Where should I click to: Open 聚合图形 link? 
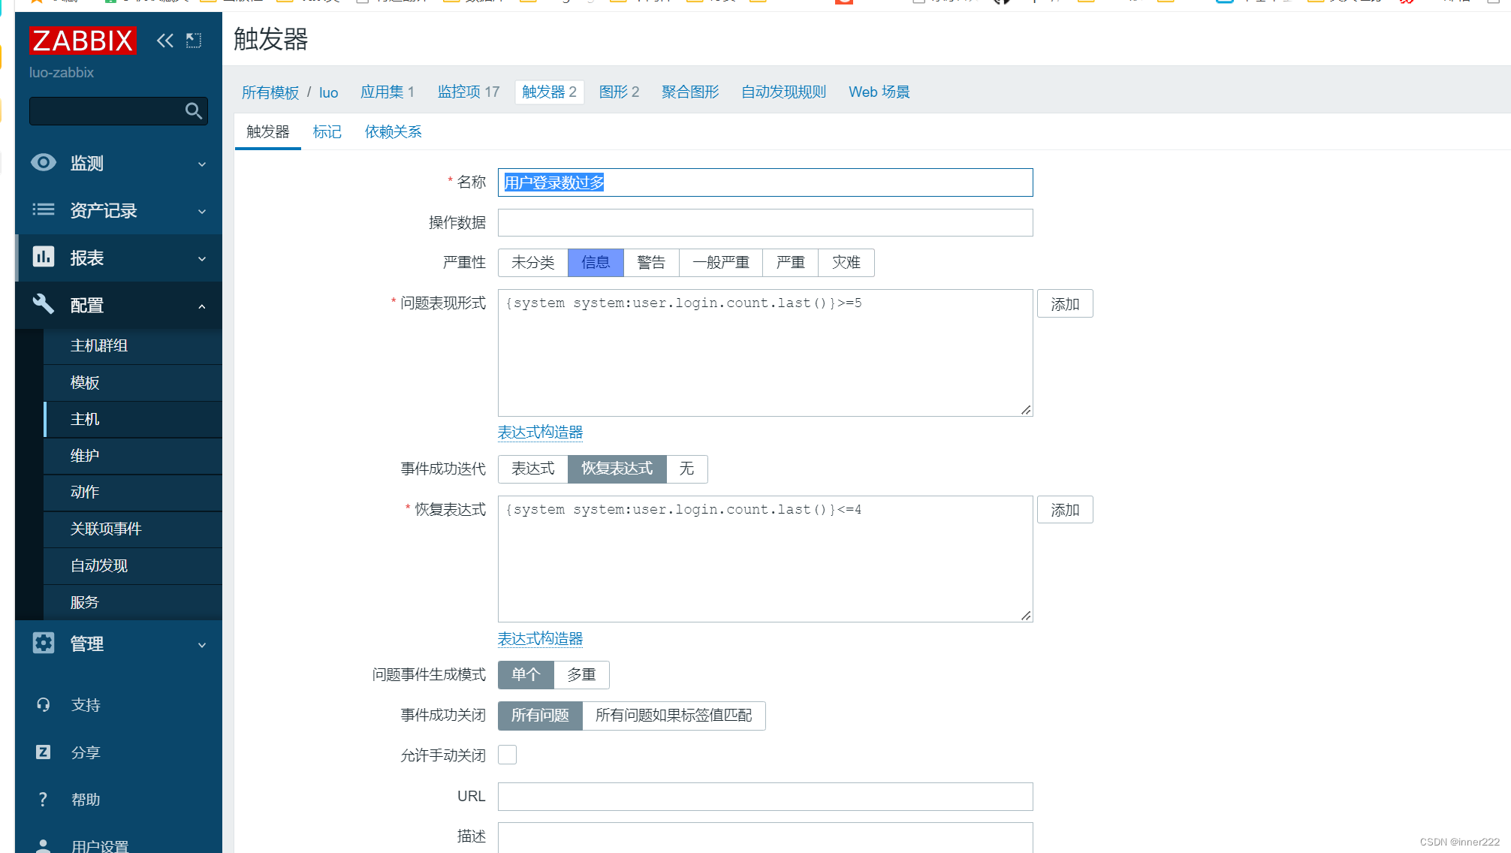click(690, 92)
